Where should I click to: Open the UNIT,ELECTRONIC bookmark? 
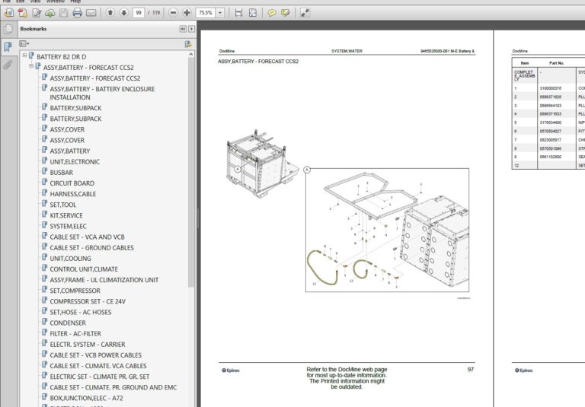click(x=75, y=162)
